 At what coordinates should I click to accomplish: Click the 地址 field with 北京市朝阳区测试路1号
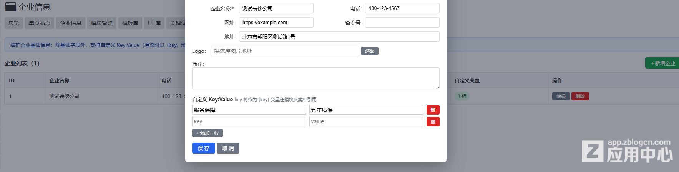339,37
